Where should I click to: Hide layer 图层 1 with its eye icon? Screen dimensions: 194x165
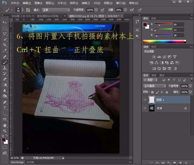(145, 100)
